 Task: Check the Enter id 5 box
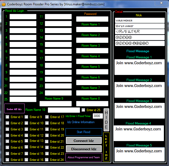[7, 141]
